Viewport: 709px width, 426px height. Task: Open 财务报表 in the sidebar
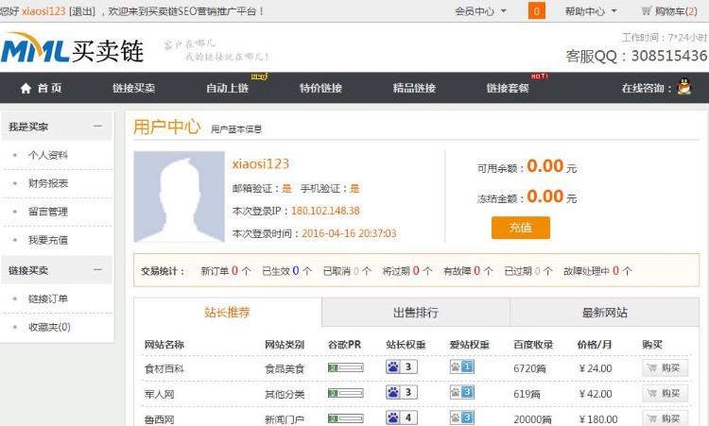pyautogui.click(x=48, y=183)
